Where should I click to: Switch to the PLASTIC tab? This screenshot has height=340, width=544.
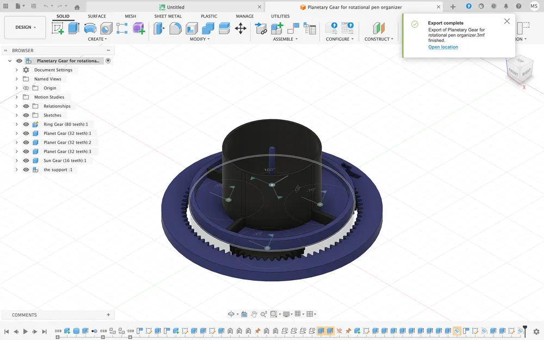pos(209,16)
